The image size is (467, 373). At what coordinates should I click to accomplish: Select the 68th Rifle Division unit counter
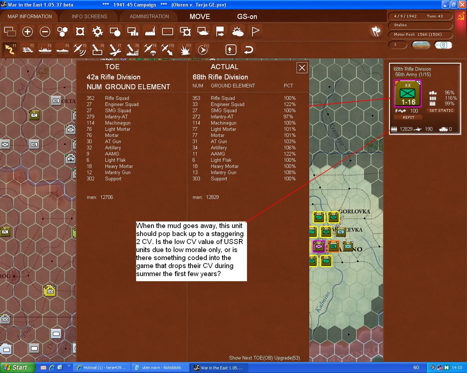click(x=408, y=94)
